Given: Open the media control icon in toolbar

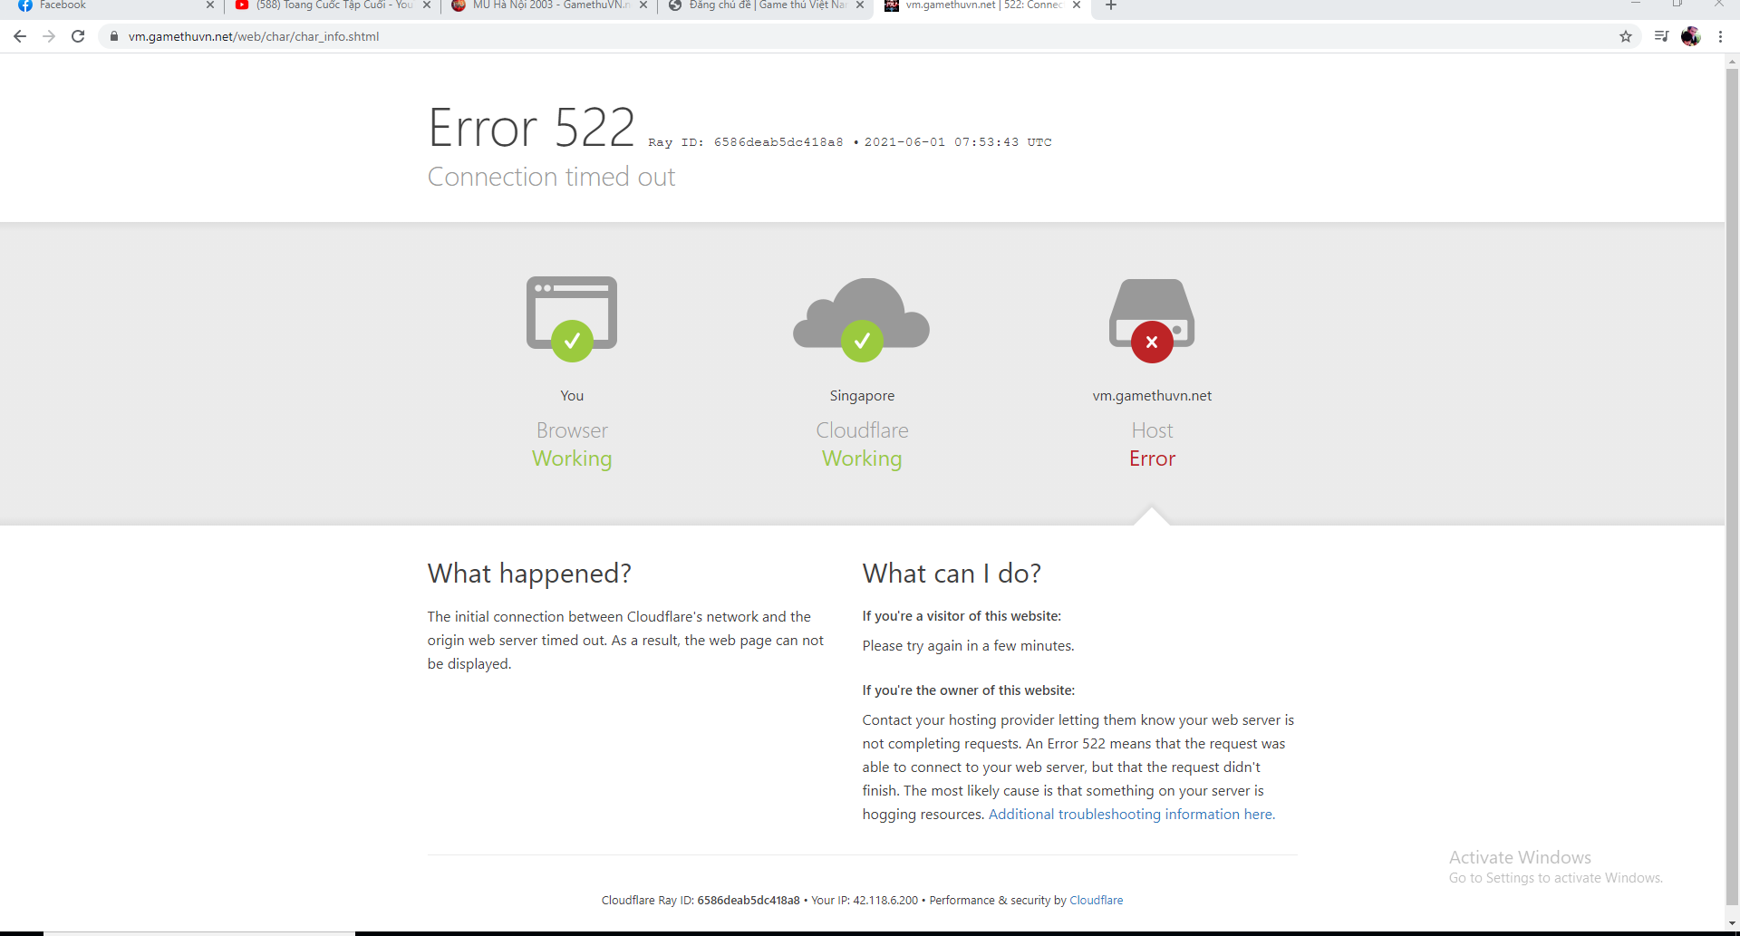Looking at the screenshot, I should click(1661, 36).
